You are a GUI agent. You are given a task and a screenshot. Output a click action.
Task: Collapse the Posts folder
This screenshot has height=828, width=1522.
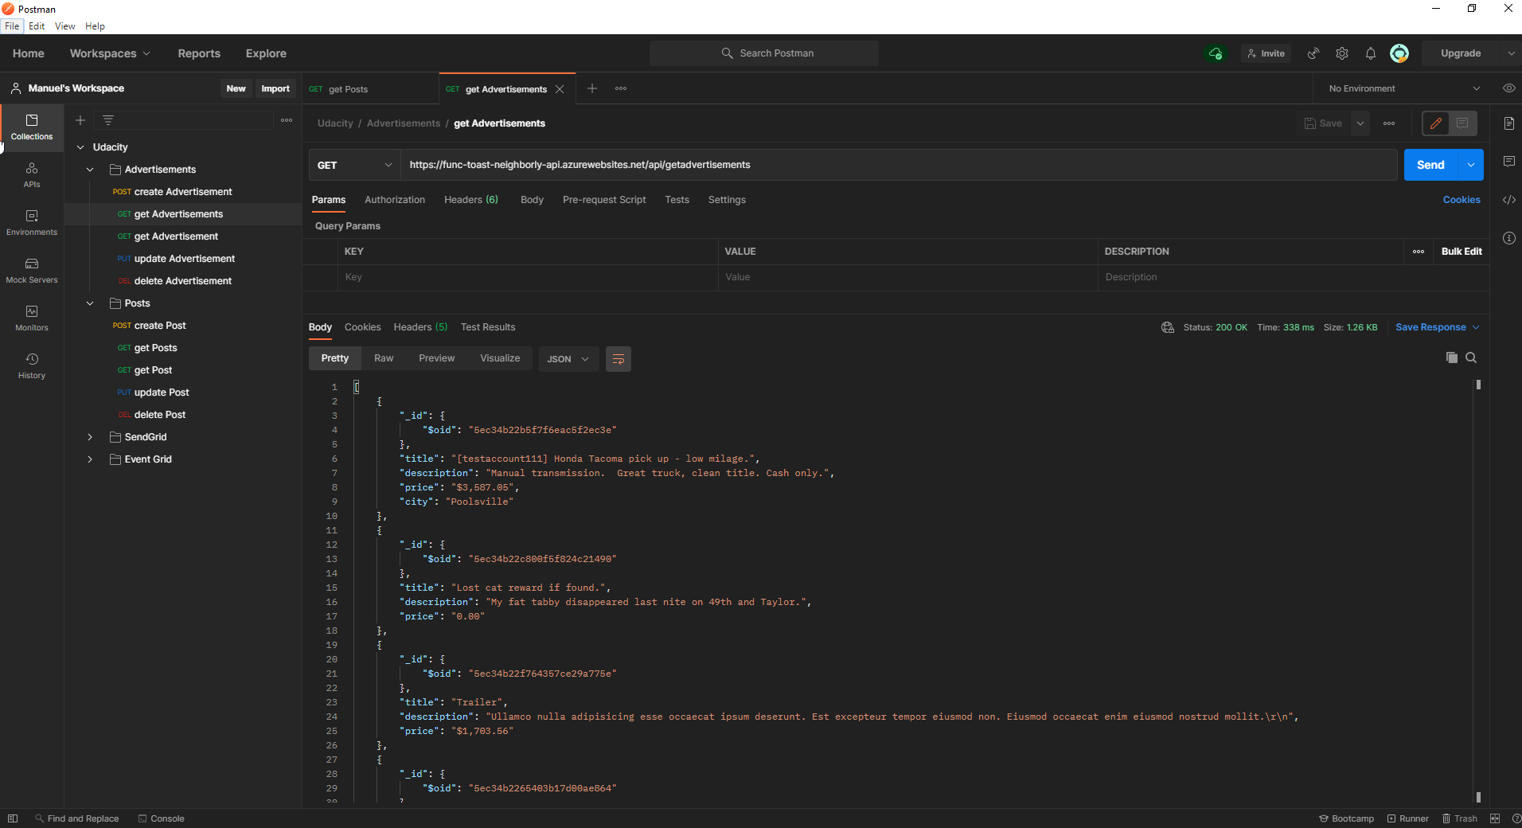click(x=90, y=303)
